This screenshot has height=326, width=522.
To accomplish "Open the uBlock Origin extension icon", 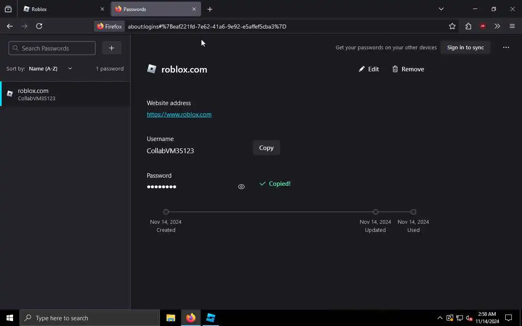I will (x=483, y=26).
